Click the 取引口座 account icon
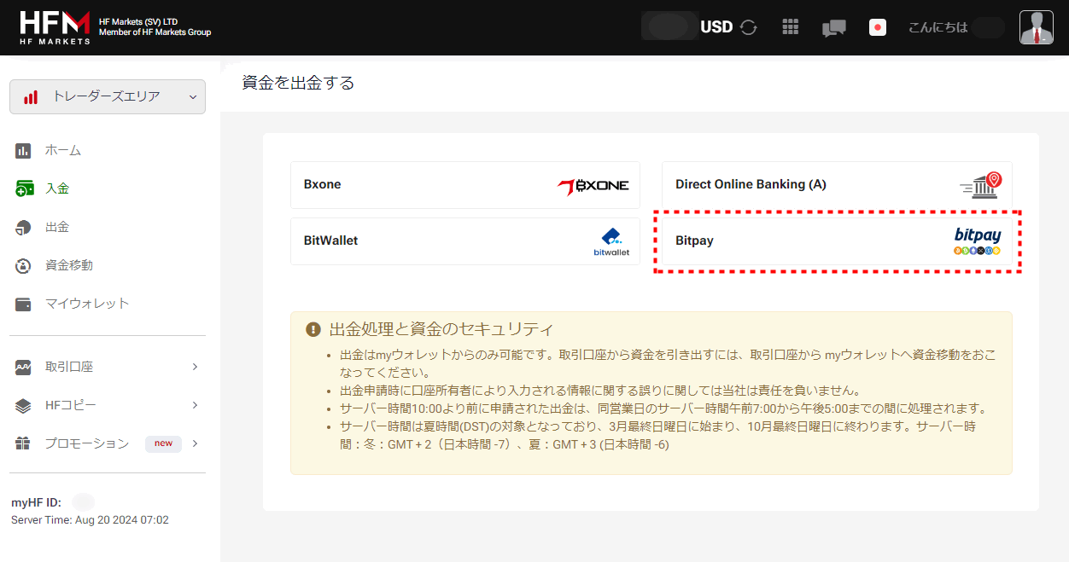The height and width of the screenshot is (562, 1069). [24, 368]
